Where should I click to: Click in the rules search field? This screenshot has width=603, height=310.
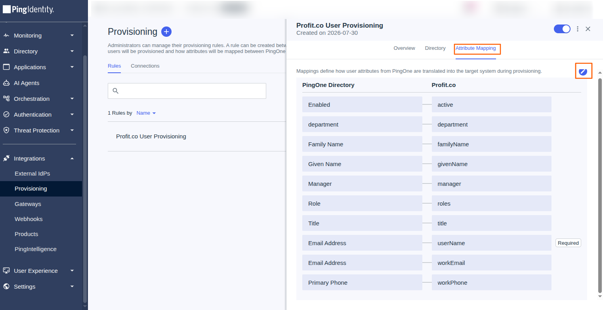(x=187, y=91)
